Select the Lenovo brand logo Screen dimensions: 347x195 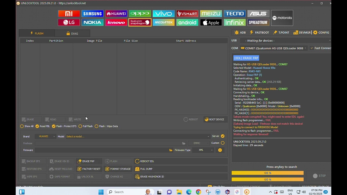click(116, 22)
